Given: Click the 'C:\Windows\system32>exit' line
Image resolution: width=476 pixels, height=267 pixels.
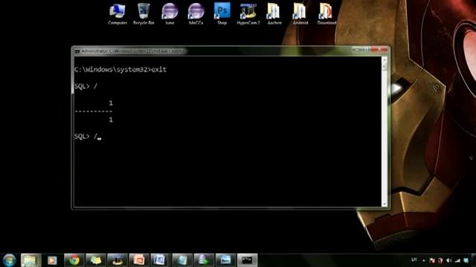Looking at the screenshot, I should [120, 70].
